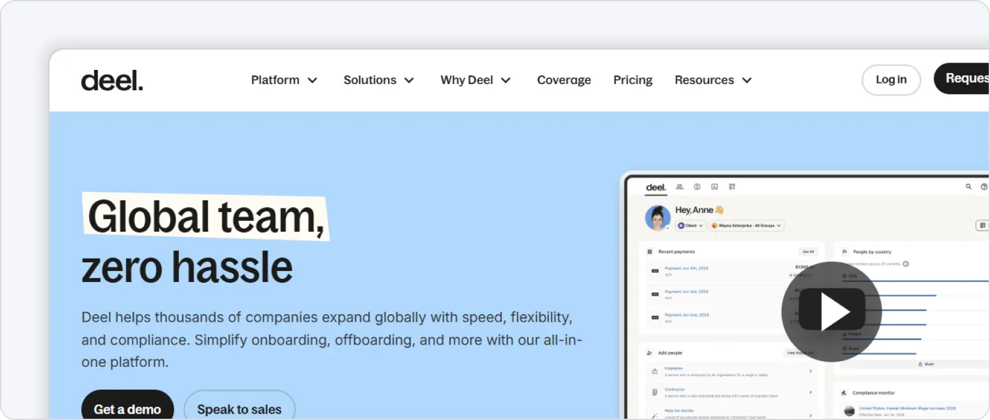Click Anne's profile avatar
This screenshot has height=420, width=990.
pos(658,218)
